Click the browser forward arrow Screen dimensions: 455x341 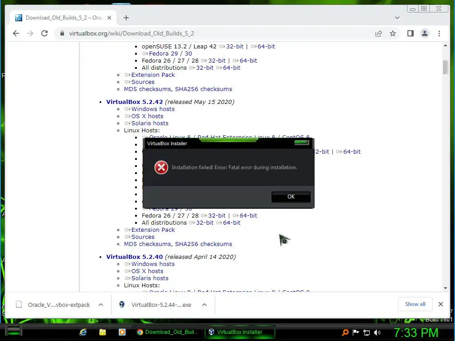30,33
